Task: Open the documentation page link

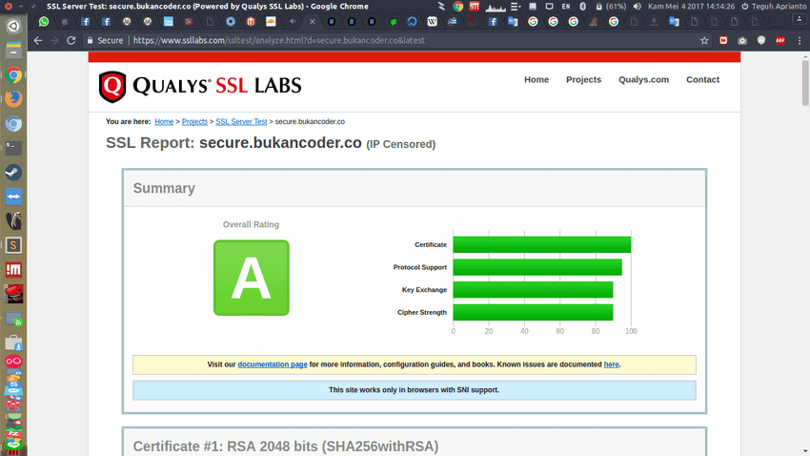Action: [272, 364]
